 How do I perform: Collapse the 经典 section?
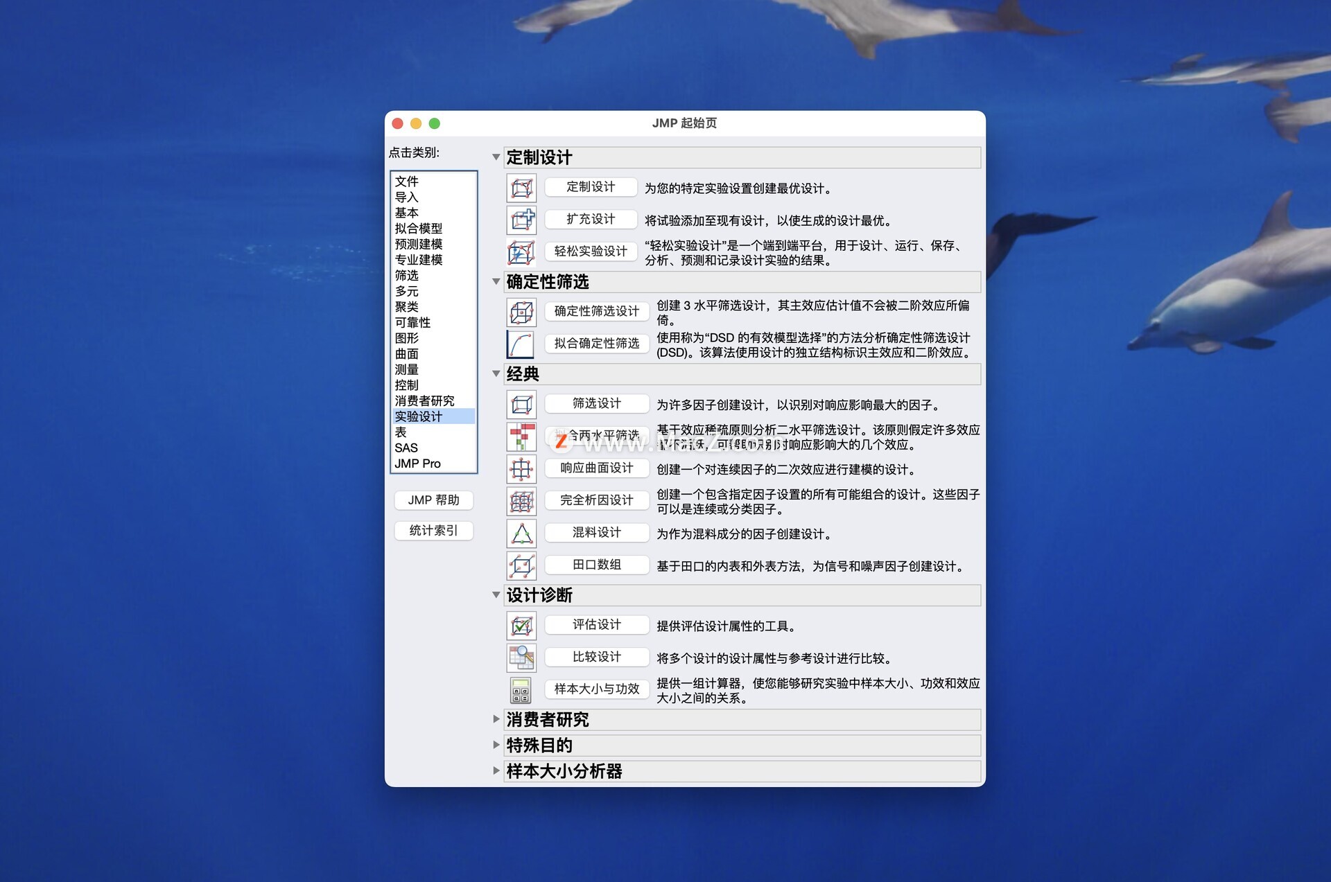click(x=496, y=373)
